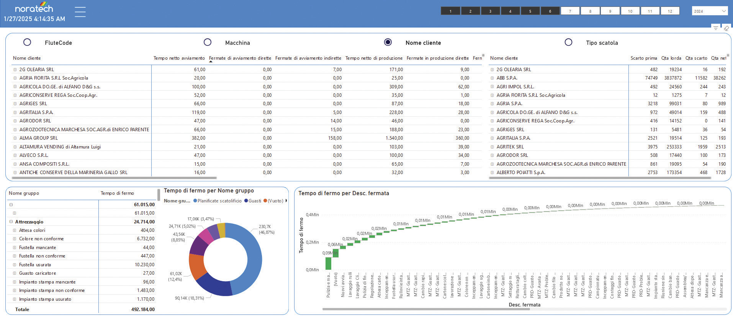The height and width of the screenshot is (321, 733).
Task: Click the left table horizontal scrollbar
Action: click(115, 178)
